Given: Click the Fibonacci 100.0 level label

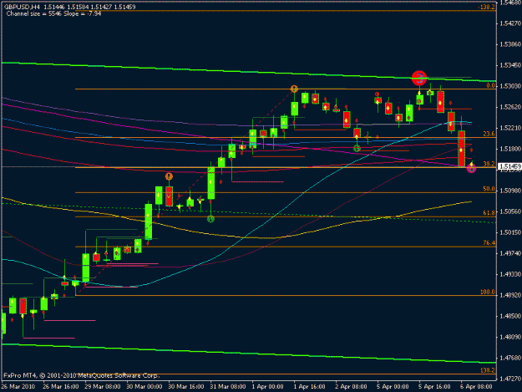Looking at the screenshot, I should pos(488,292).
